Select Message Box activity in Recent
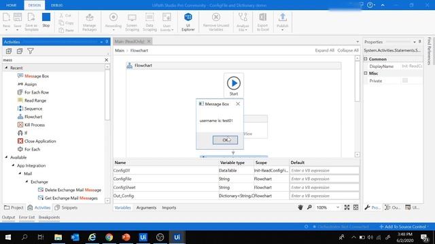 pyautogui.click(x=37, y=76)
